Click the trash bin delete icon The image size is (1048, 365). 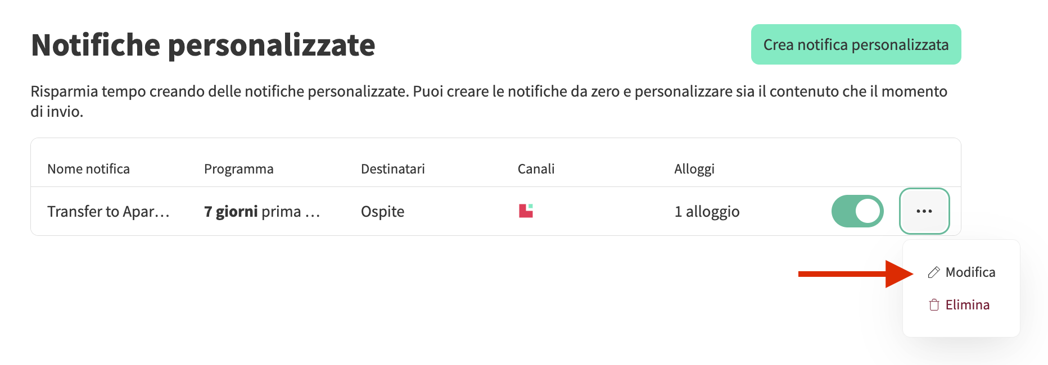click(x=934, y=305)
